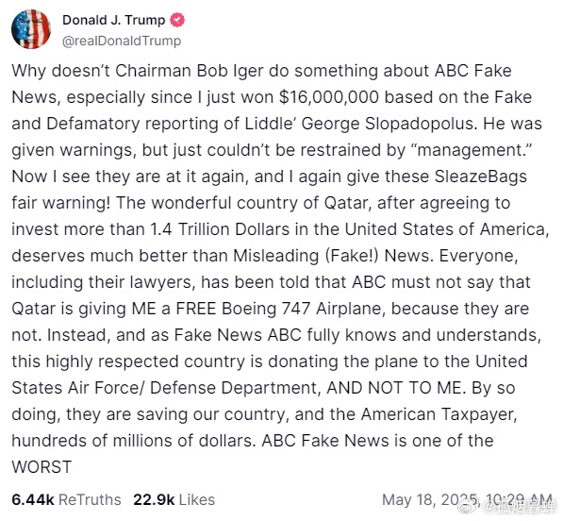Screen dimensions: 563x521
Task: Click the word WORST ending the post
Action: [41, 467]
